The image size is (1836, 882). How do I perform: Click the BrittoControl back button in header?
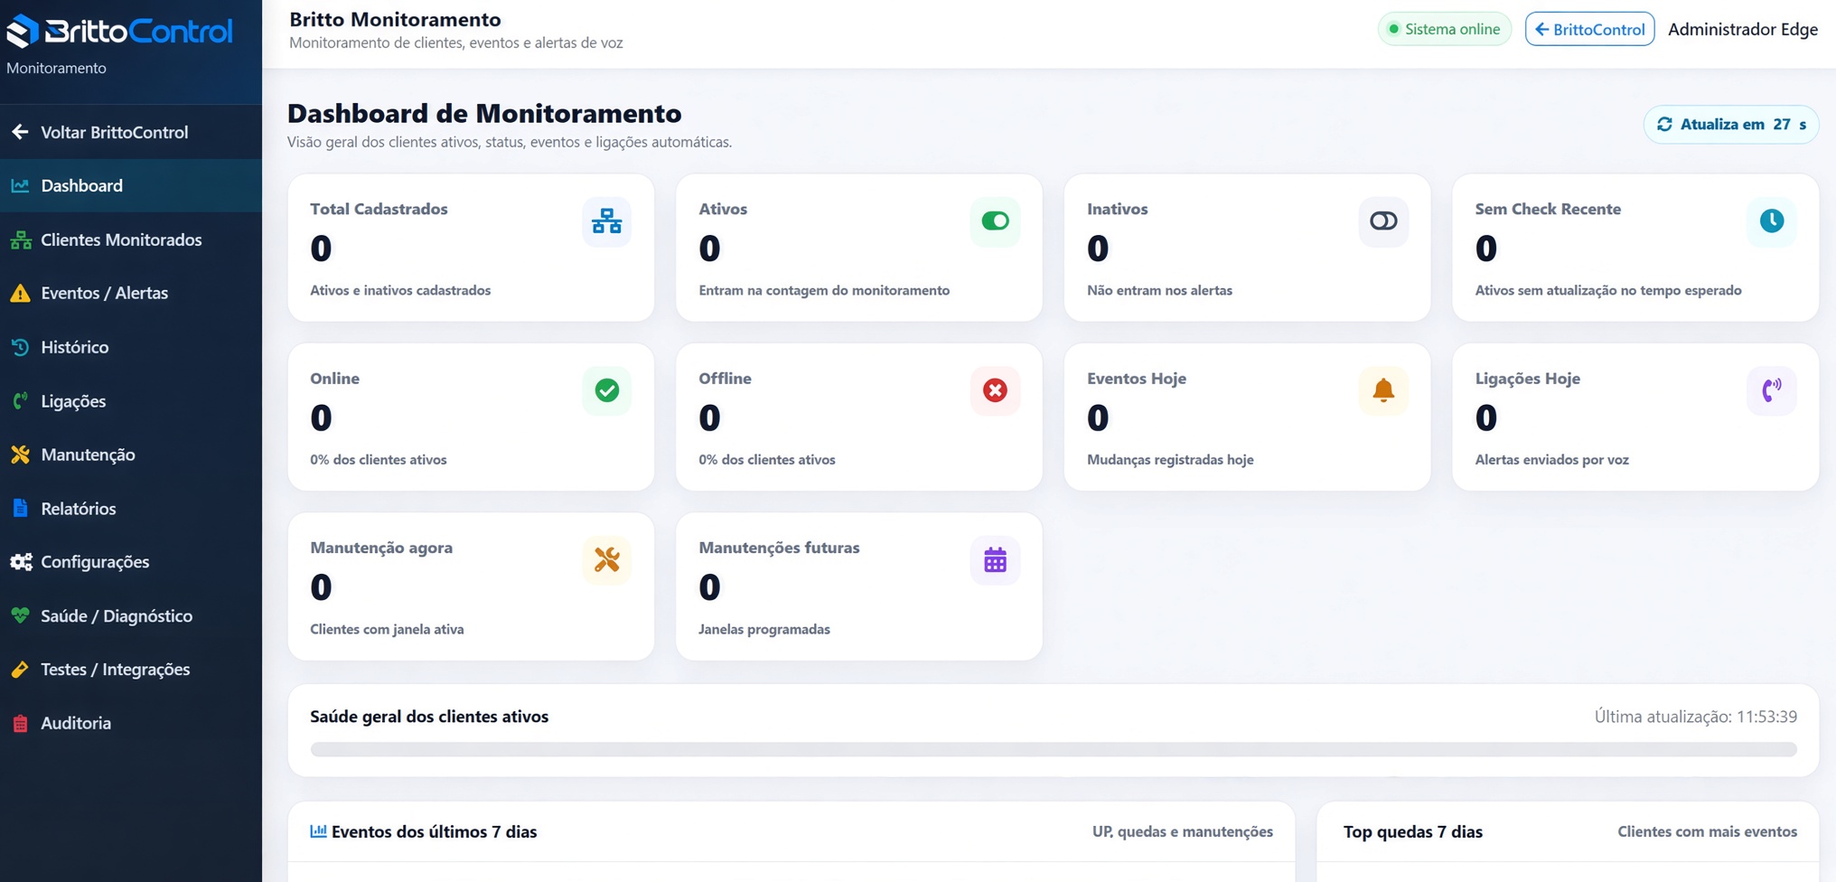(x=1589, y=29)
